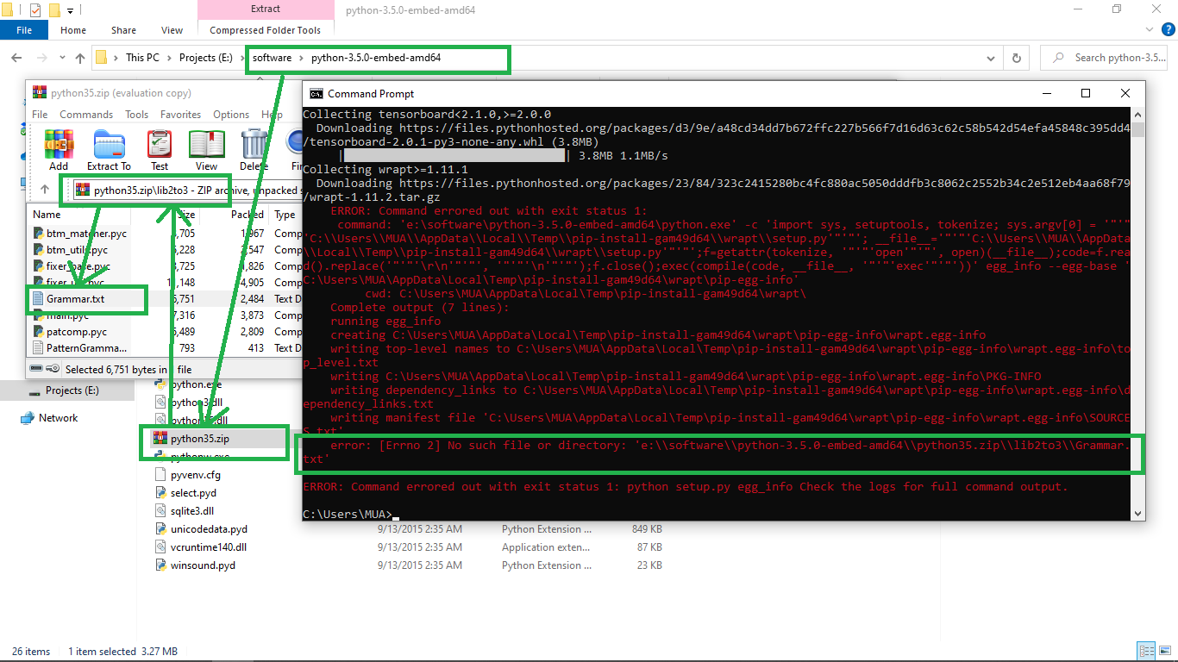Sort WinRAR list by Packed column

[248, 215]
